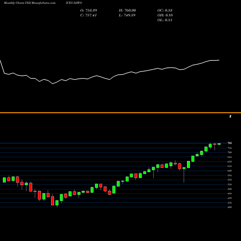Click the end point of the white line chart

point(219,60)
